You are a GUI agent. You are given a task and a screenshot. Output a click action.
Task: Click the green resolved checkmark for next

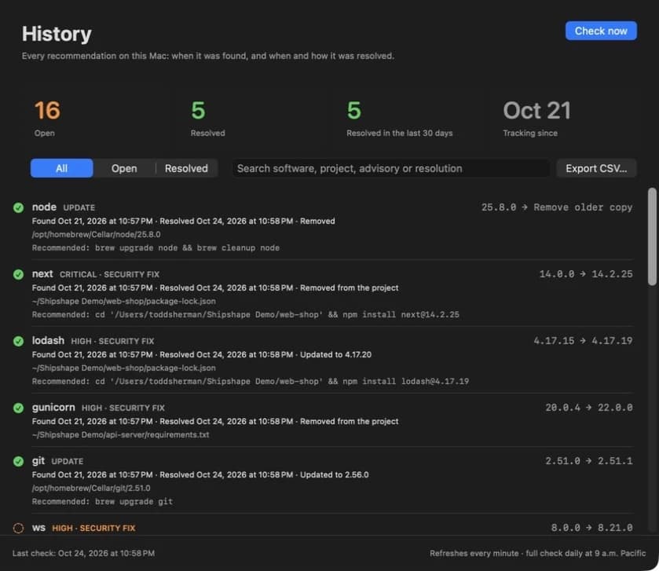click(18, 274)
